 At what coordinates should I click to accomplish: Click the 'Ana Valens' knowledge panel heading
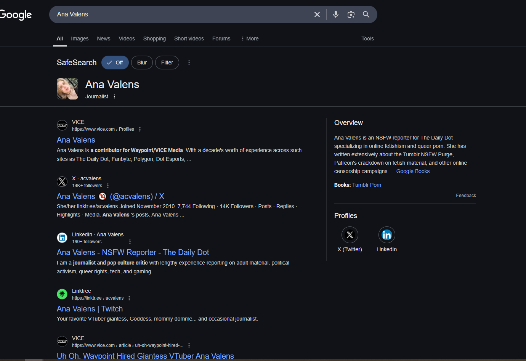(x=112, y=84)
